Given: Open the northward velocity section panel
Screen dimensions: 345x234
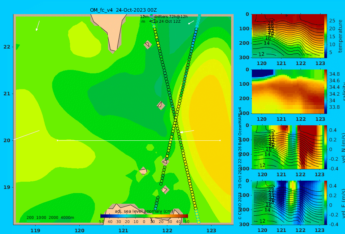Looking at the screenshot, I should tap(288, 147).
